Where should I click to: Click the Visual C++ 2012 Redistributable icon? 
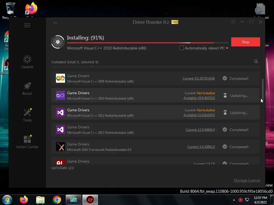click(60, 112)
